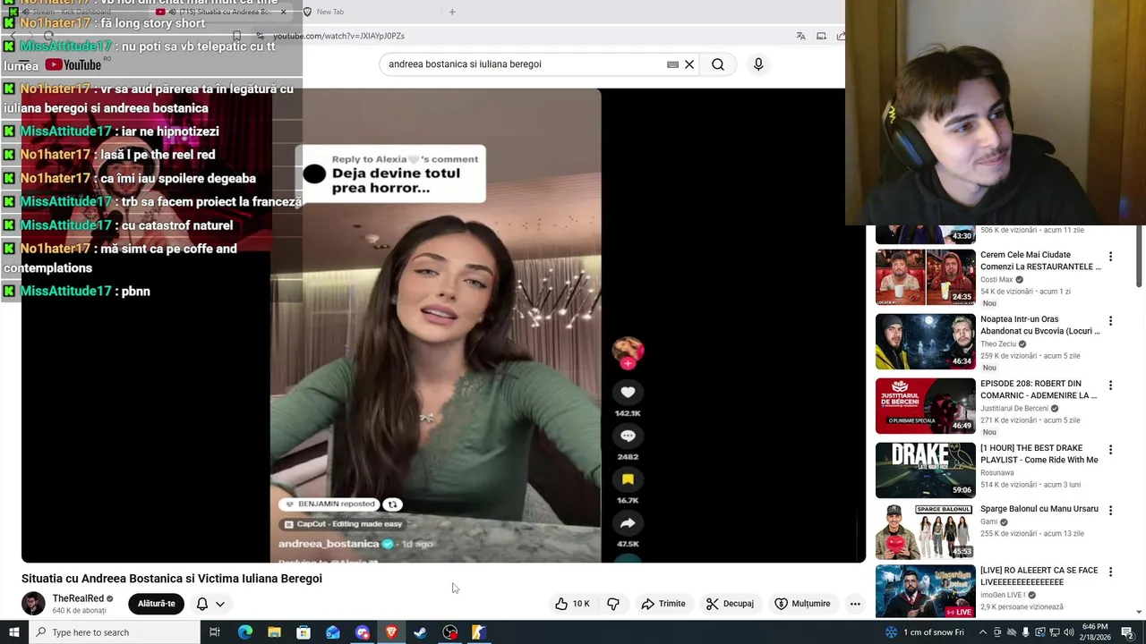
Task: Open Microsoft Store from taskbar
Action: tap(304, 632)
